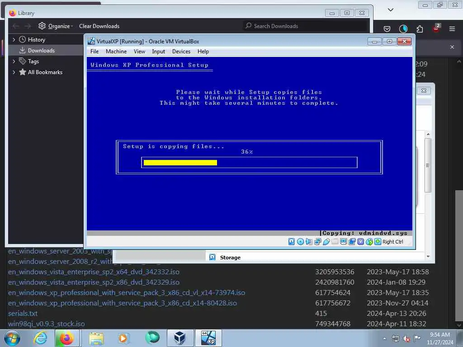Open the win98qi_v0.9.3_stock.iso link
Screen dimensions: 463x347
47,324
